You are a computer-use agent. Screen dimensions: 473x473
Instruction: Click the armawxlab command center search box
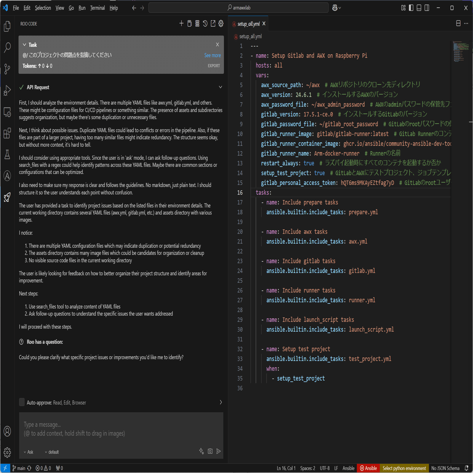(239, 8)
